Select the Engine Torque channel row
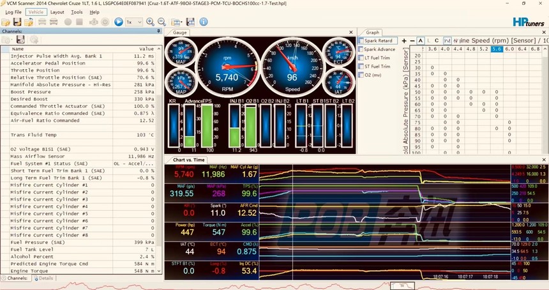This screenshot has width=549, height=290. click(82, 271)
